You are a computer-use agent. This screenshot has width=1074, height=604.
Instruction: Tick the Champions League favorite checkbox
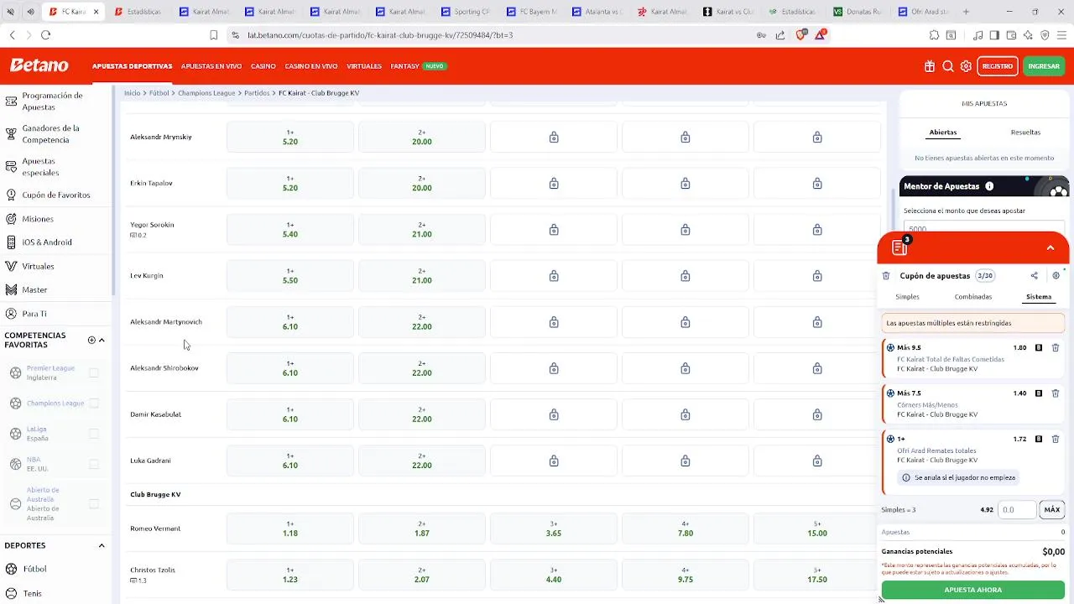[x=94, y=404]
